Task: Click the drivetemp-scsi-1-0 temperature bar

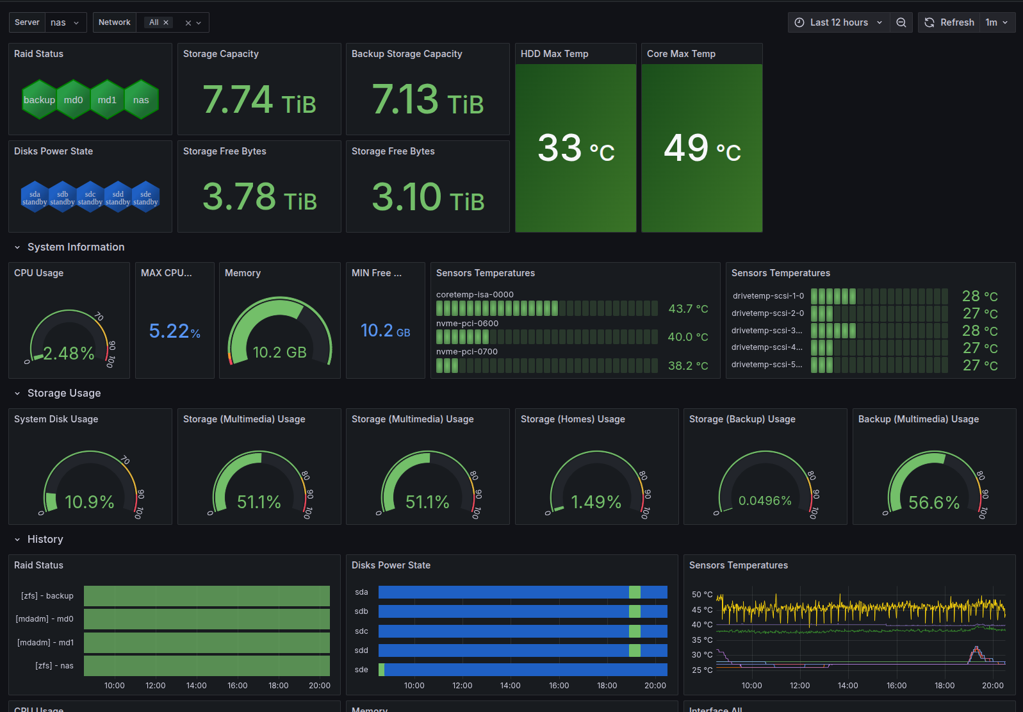Action: 880,296
